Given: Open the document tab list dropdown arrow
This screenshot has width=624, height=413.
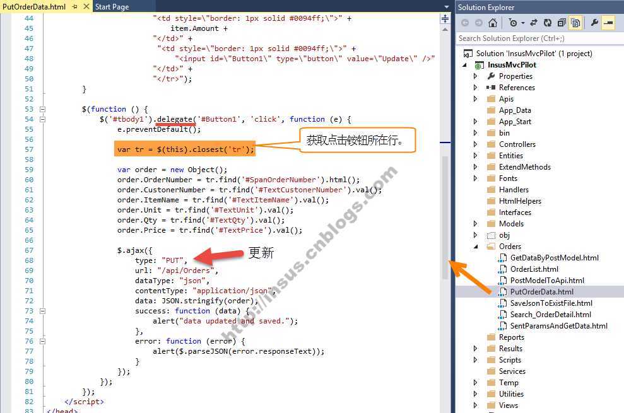Looking at the screenshot, I should pyautogui.click(x=447, y=7).
